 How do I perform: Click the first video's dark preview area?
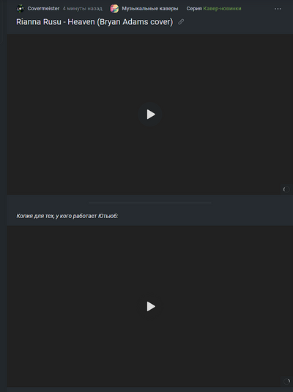coord(150,115)
